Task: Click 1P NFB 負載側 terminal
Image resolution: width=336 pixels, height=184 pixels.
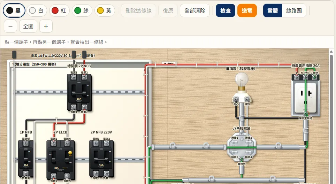Action: point(26,173)
